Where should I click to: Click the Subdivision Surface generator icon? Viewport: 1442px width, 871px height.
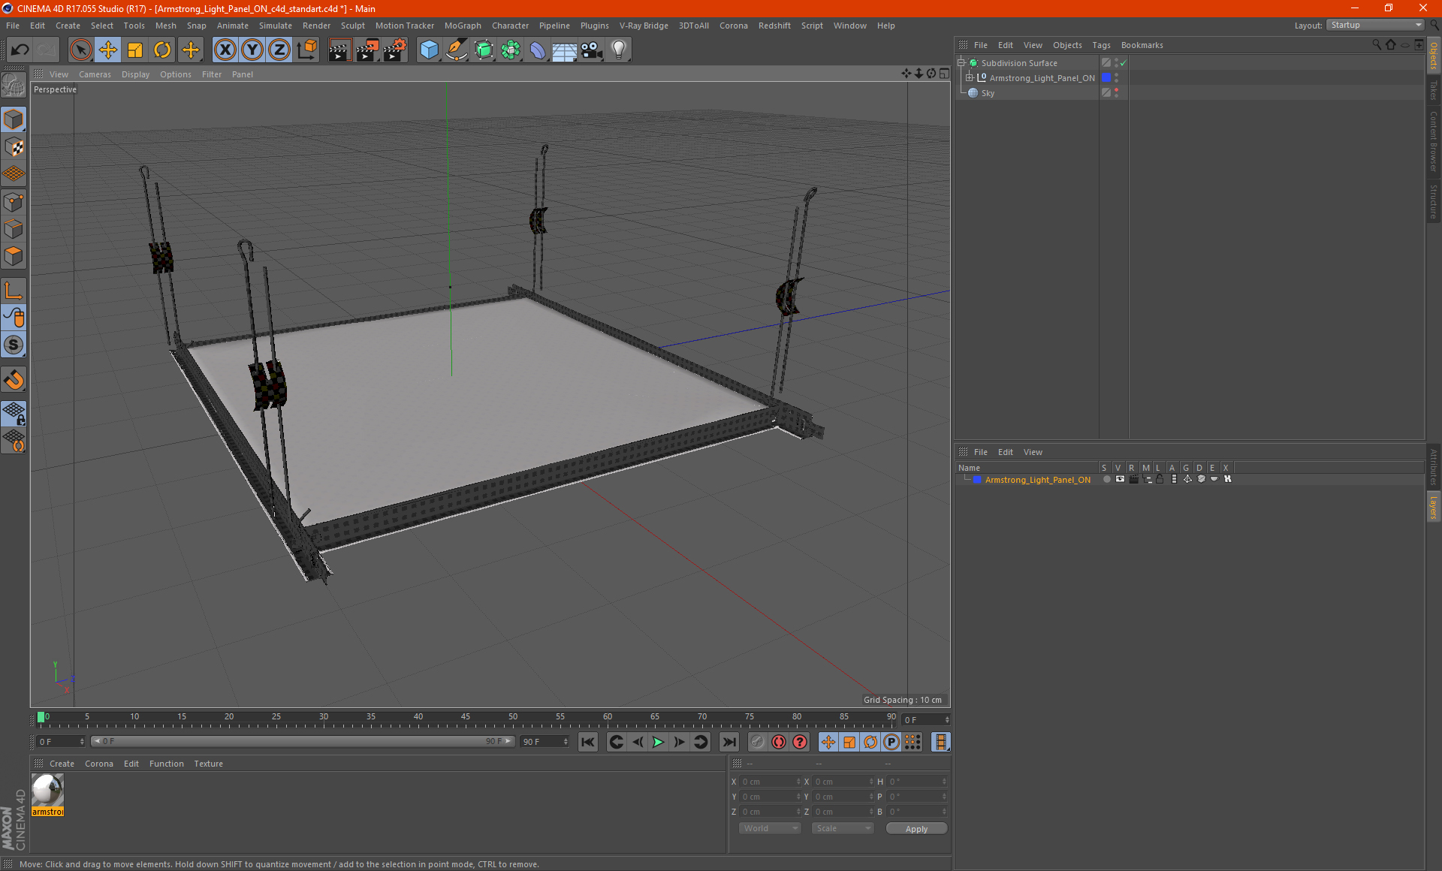click(484, 50)
